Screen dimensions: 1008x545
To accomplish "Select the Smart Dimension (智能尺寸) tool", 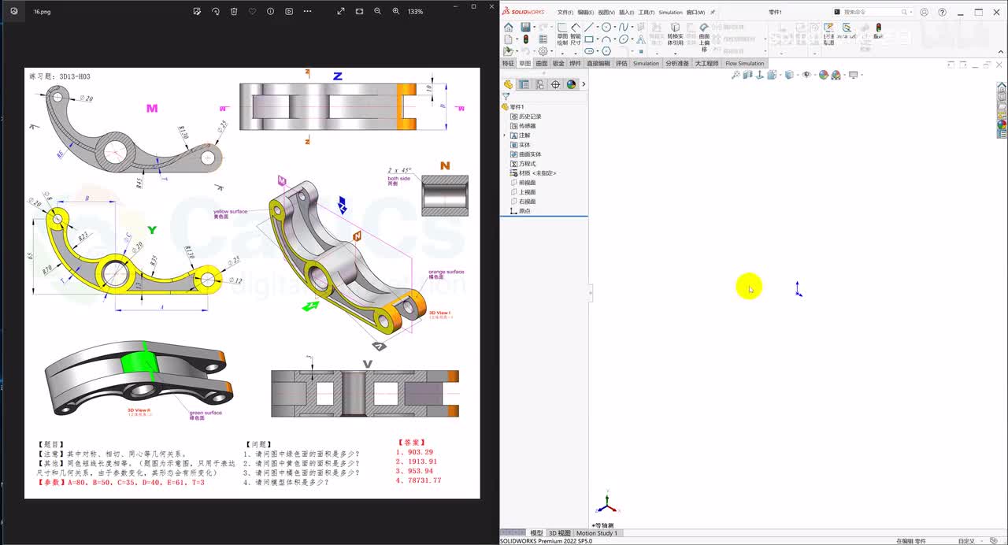I will (x=576, y=33).
